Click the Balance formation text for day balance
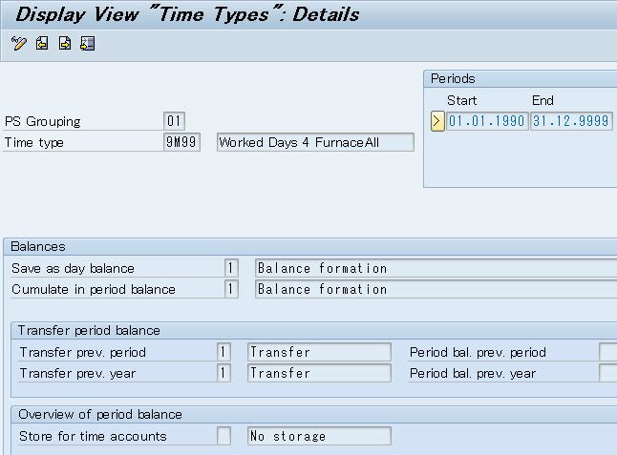This screenshot has height=455, width=617. pos(435,268)
